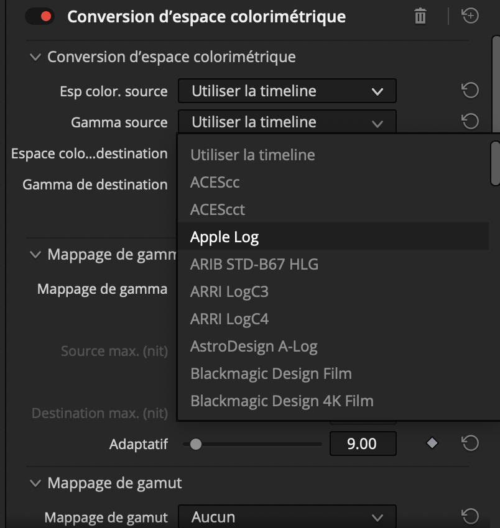Open the Mappage de gamut dropdown

tap(287, 517)
